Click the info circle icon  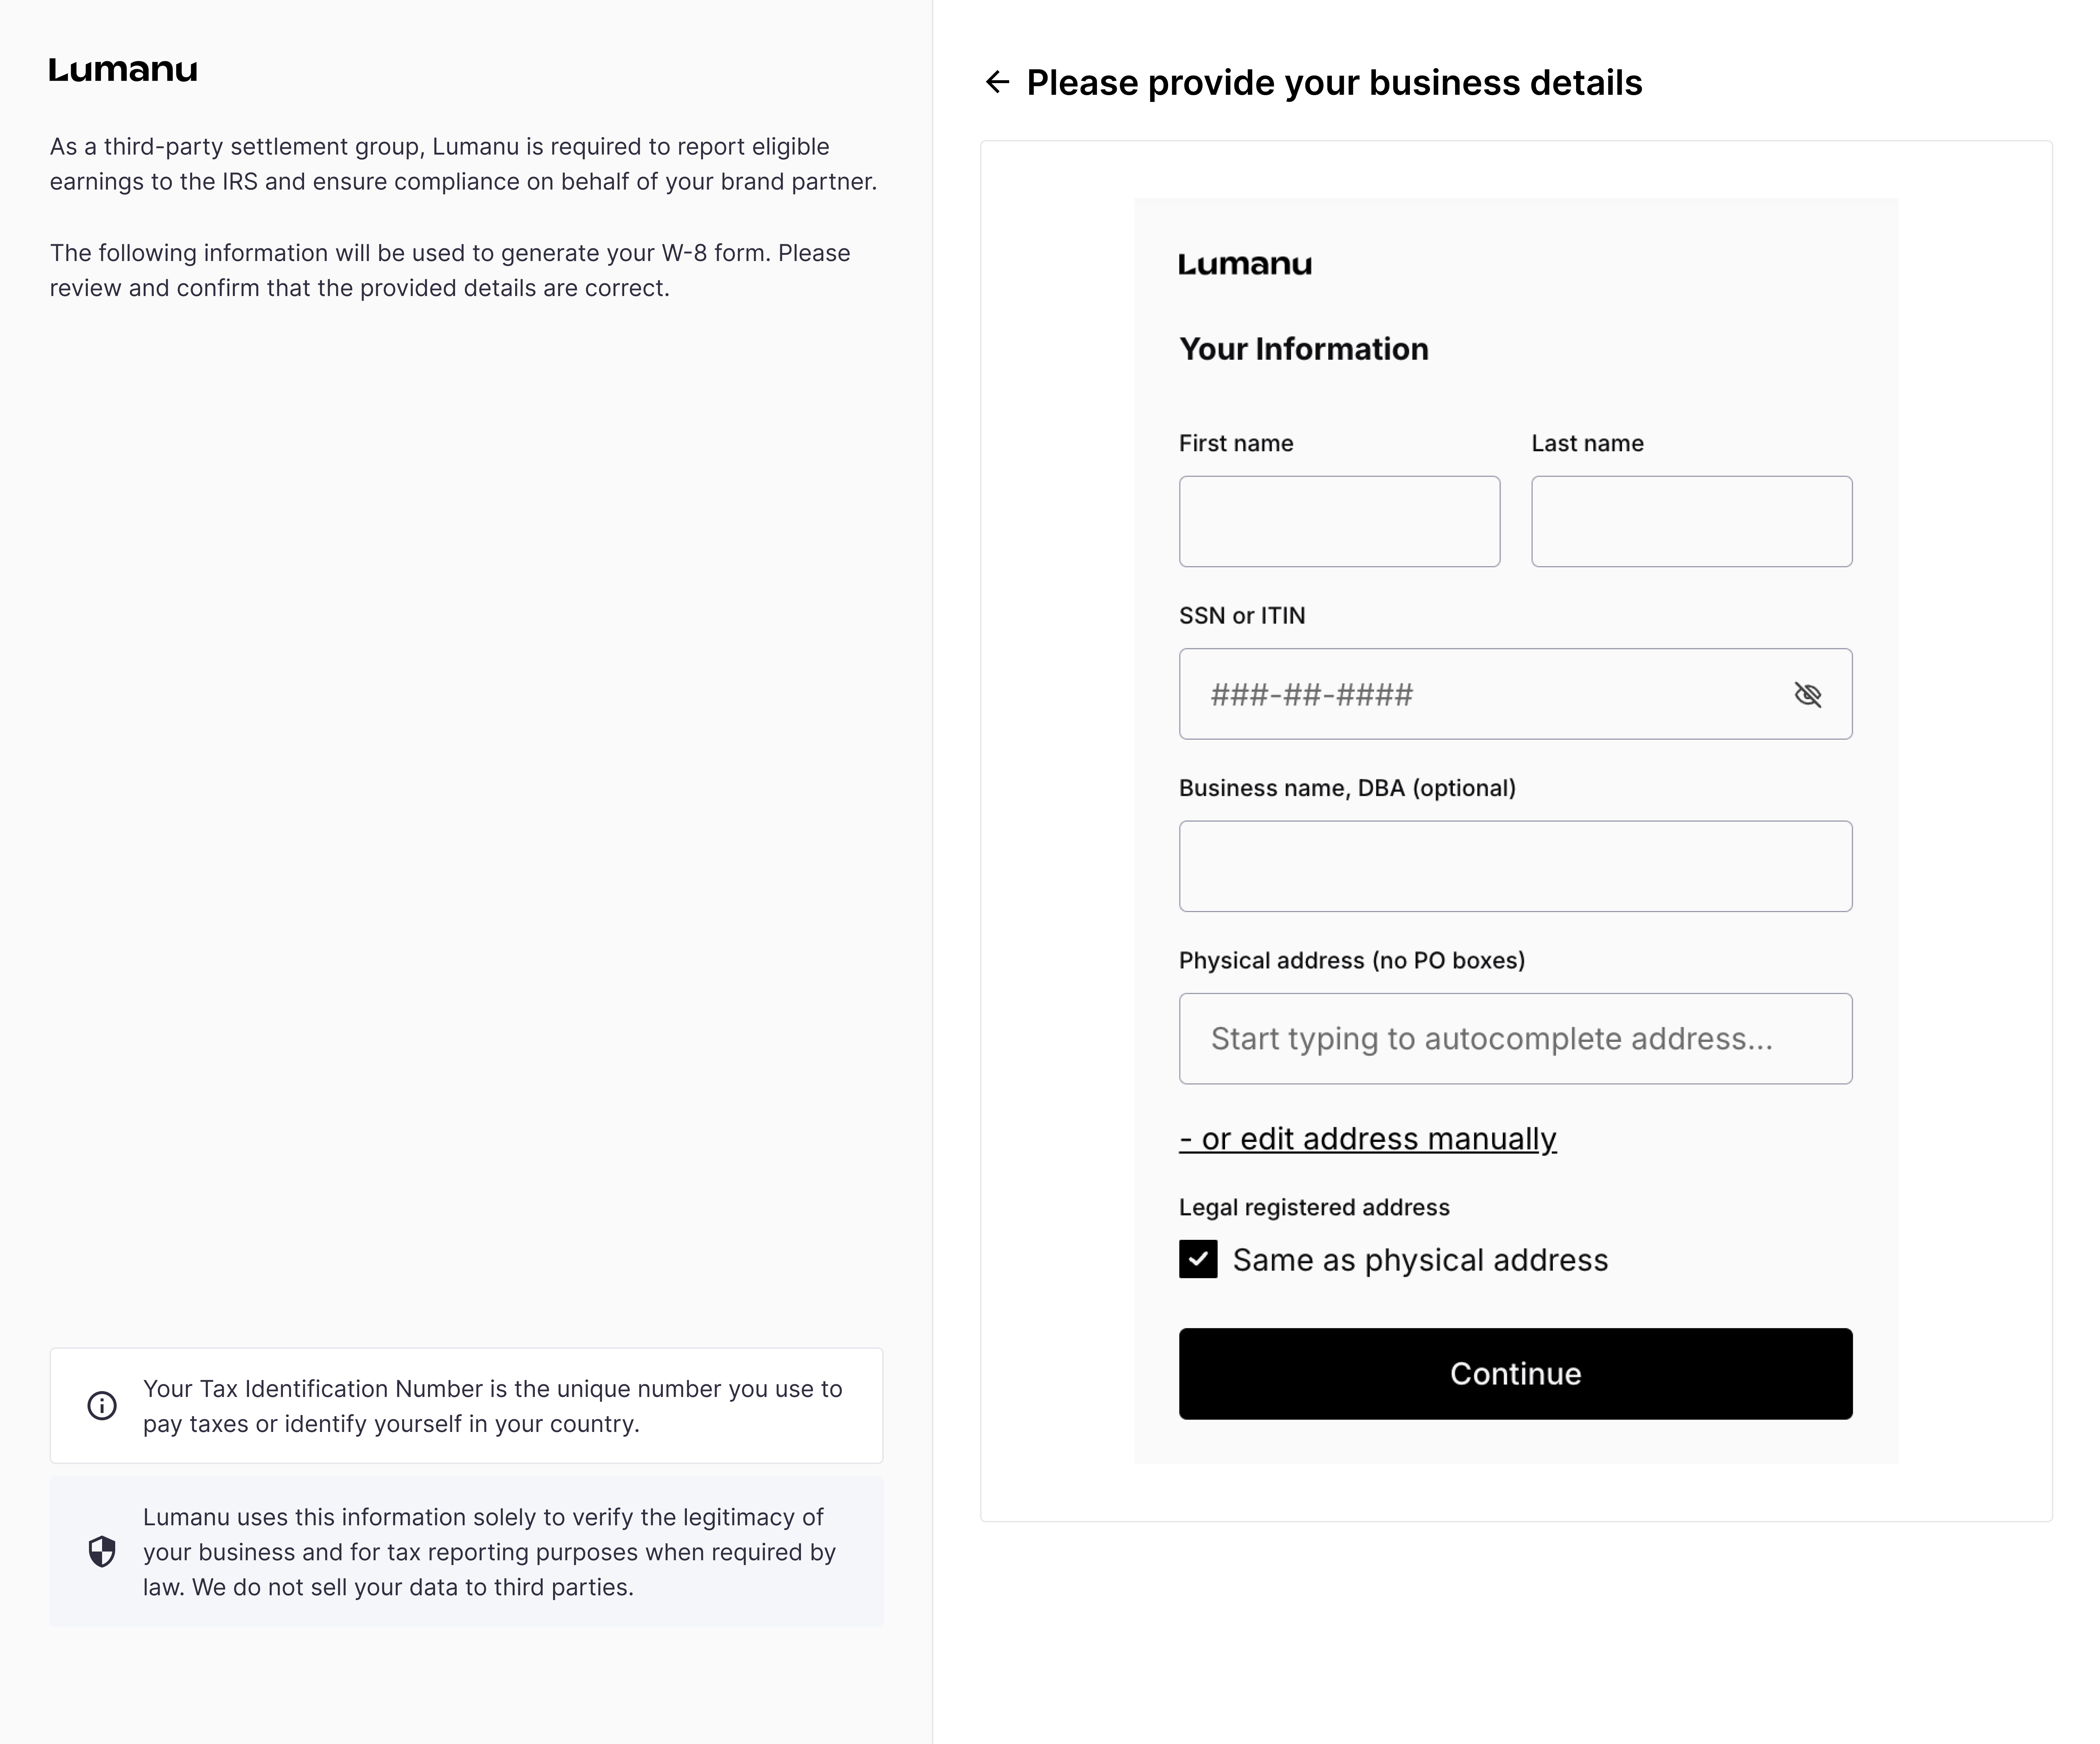[102, 1406]
